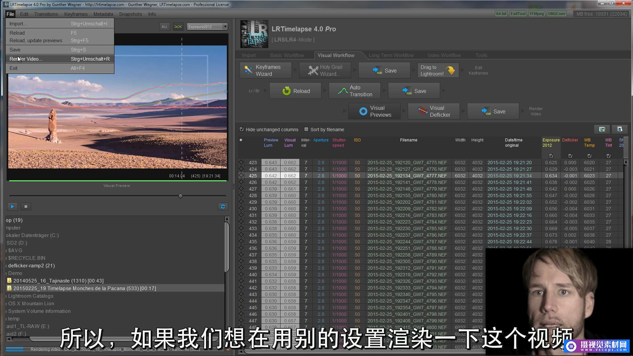
Task: Open the Holy Grail Wizard
Action: [325, 71]
